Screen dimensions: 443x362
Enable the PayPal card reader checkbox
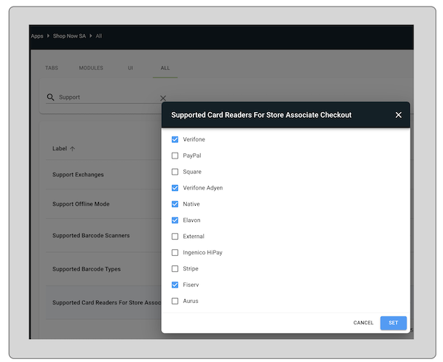point(175,156)
